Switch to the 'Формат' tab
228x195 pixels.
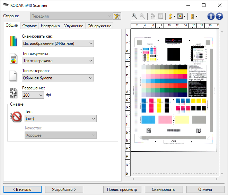coord(29,26)
